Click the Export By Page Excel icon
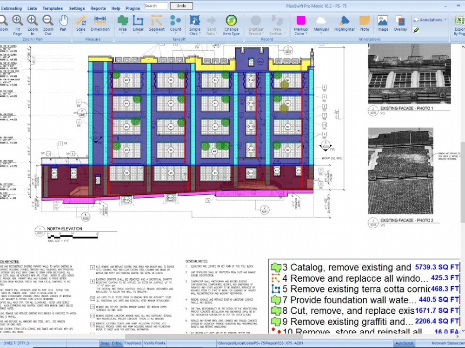 click(459, 21)
